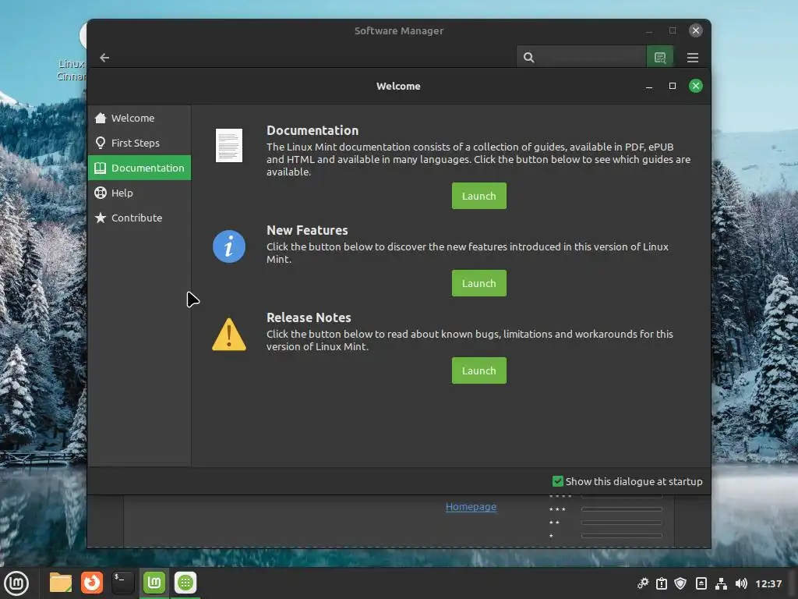Close the Software Manager window

pyautogui.click(x=696, y=30)
